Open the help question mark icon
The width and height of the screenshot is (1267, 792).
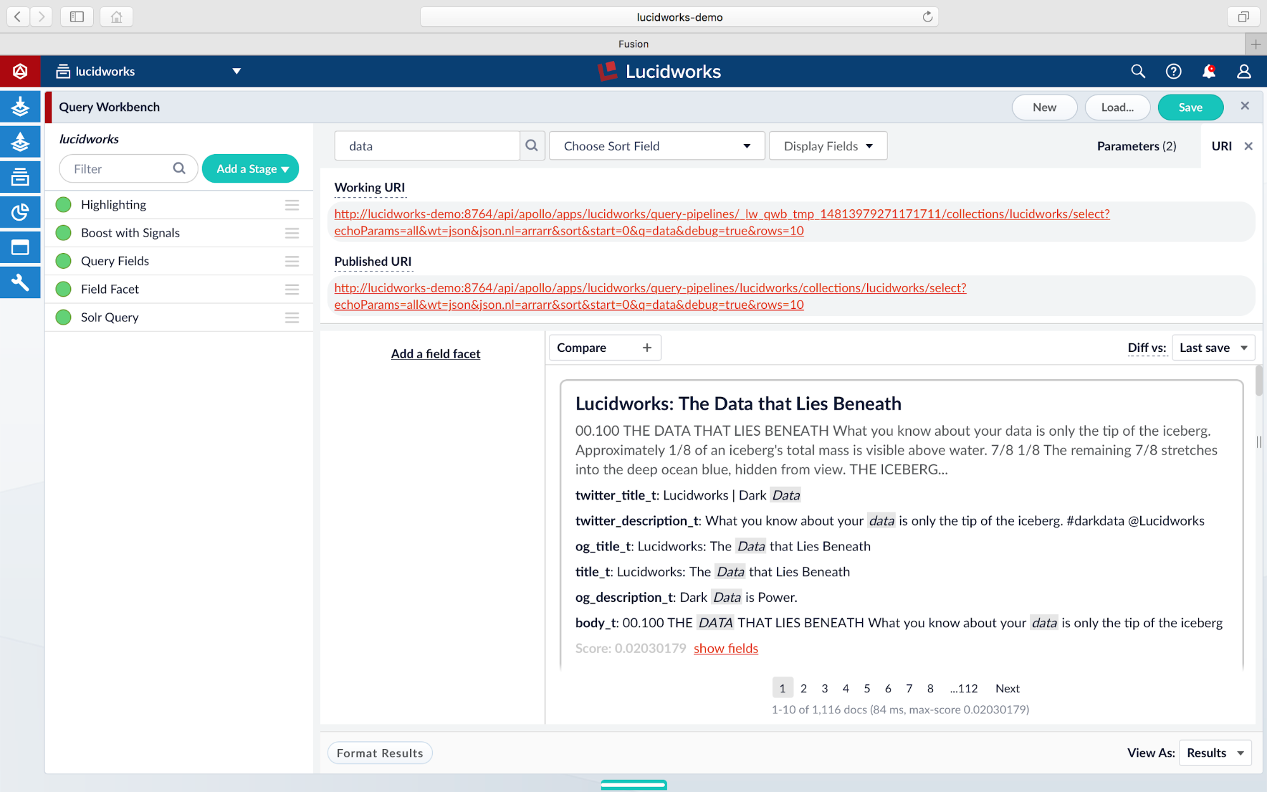coord(1173,71)
